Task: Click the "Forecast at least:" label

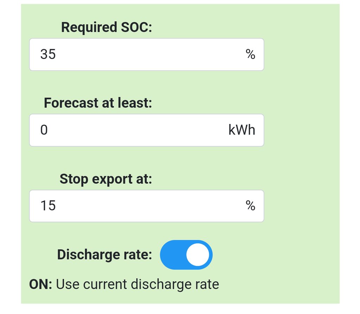Action: pos(98,103)
